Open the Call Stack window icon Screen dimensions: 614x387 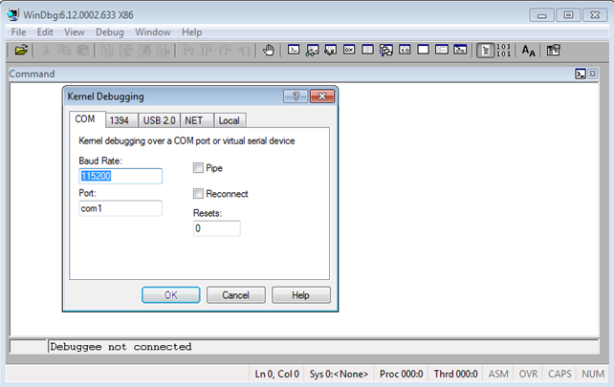pos(386,51)
